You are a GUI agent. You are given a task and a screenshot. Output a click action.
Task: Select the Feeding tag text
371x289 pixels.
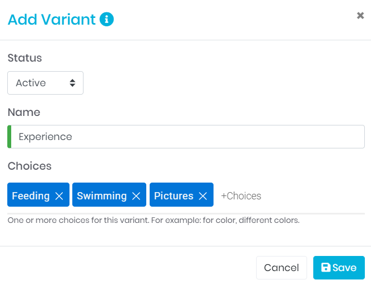coord(31,196)
